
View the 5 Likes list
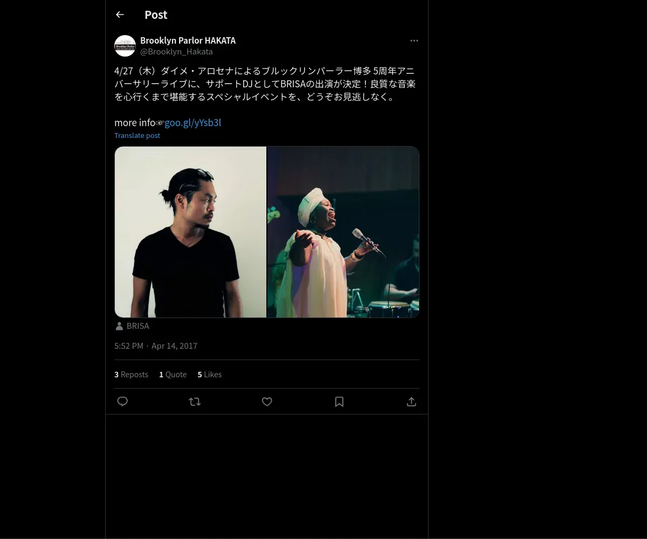(x=209, y=375)
